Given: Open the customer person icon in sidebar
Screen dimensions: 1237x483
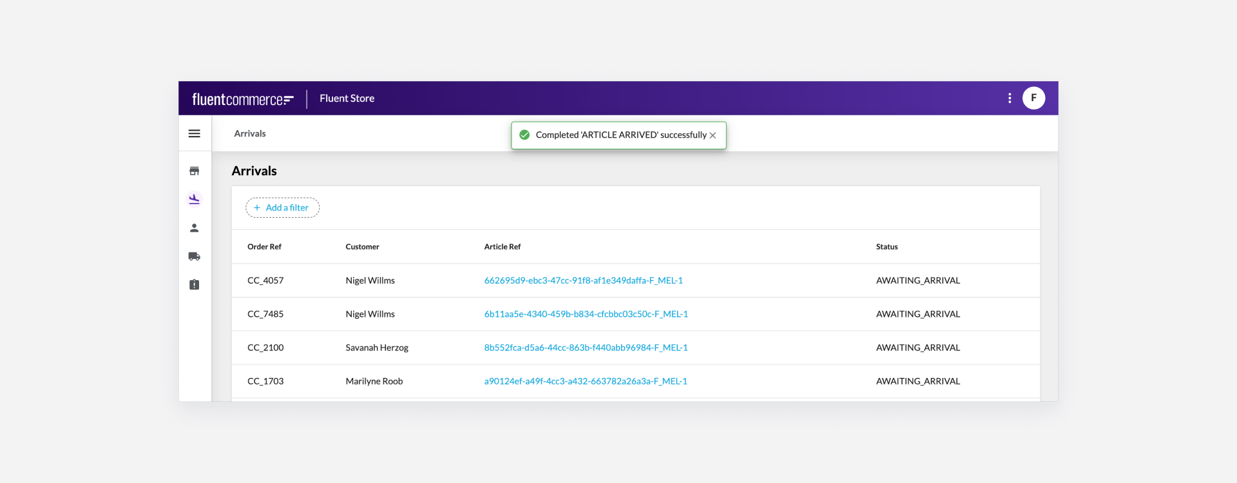Looking at the screenshot, I should (194, 228).
